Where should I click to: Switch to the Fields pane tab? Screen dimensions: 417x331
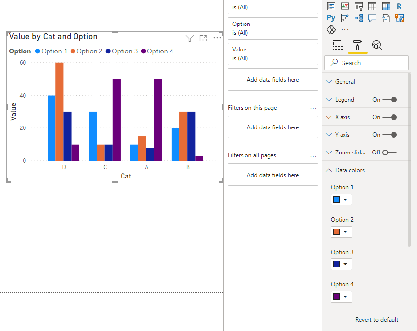tap(338, 45)
